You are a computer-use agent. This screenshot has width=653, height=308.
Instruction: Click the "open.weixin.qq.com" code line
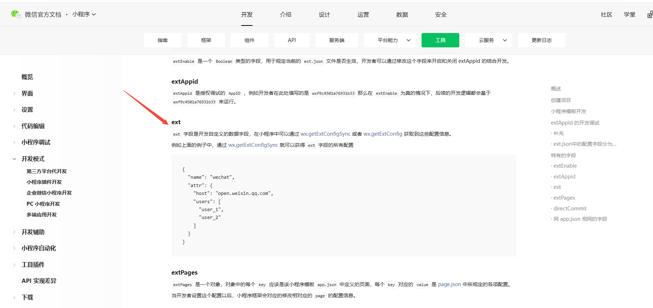(233, 193)
